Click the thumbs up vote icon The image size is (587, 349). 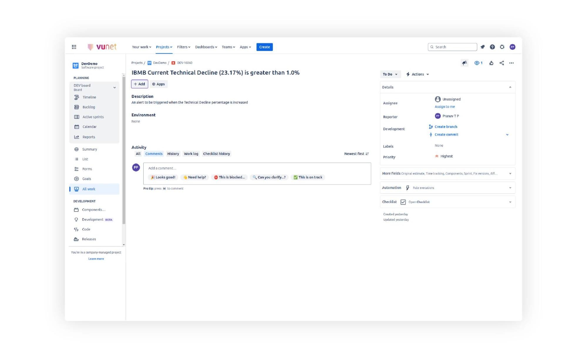[x=491, y=63]
